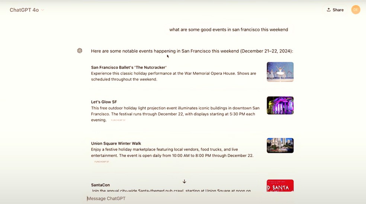Image resolution: width=366 pixels, height=204 pixels.
Task: Open the DE user profile avatar
Action: (356, 10)
